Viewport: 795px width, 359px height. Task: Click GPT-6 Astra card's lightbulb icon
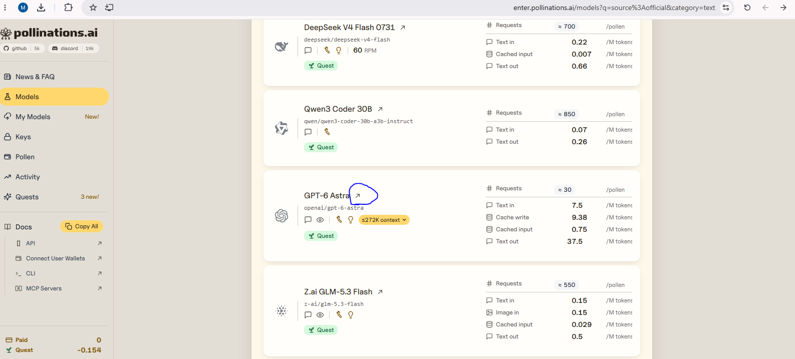click(x=351, y=220)
